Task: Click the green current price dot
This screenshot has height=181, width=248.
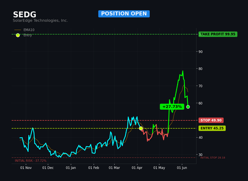Action: (x=188, y=107)
